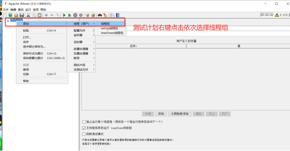290x151 pixels.
Task: Click the 向下 button
Action: tap(225, 114)
